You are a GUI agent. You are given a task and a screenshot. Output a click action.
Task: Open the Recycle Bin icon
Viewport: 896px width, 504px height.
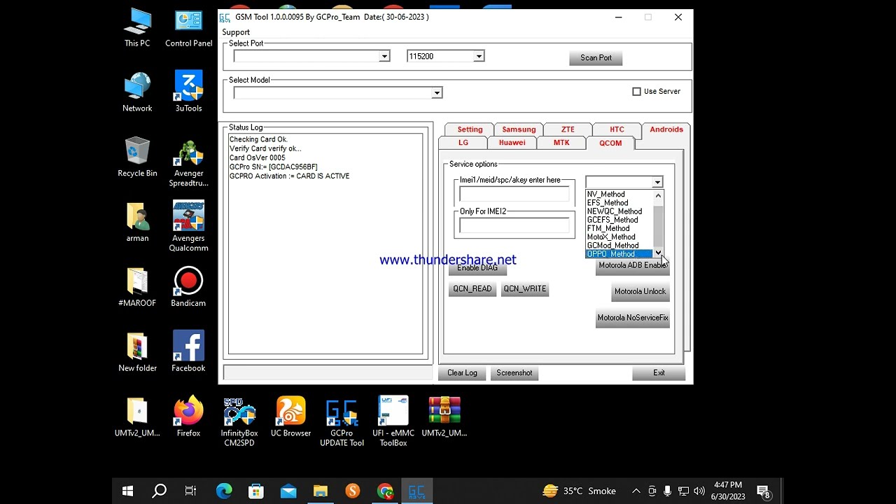coord(137,157)
